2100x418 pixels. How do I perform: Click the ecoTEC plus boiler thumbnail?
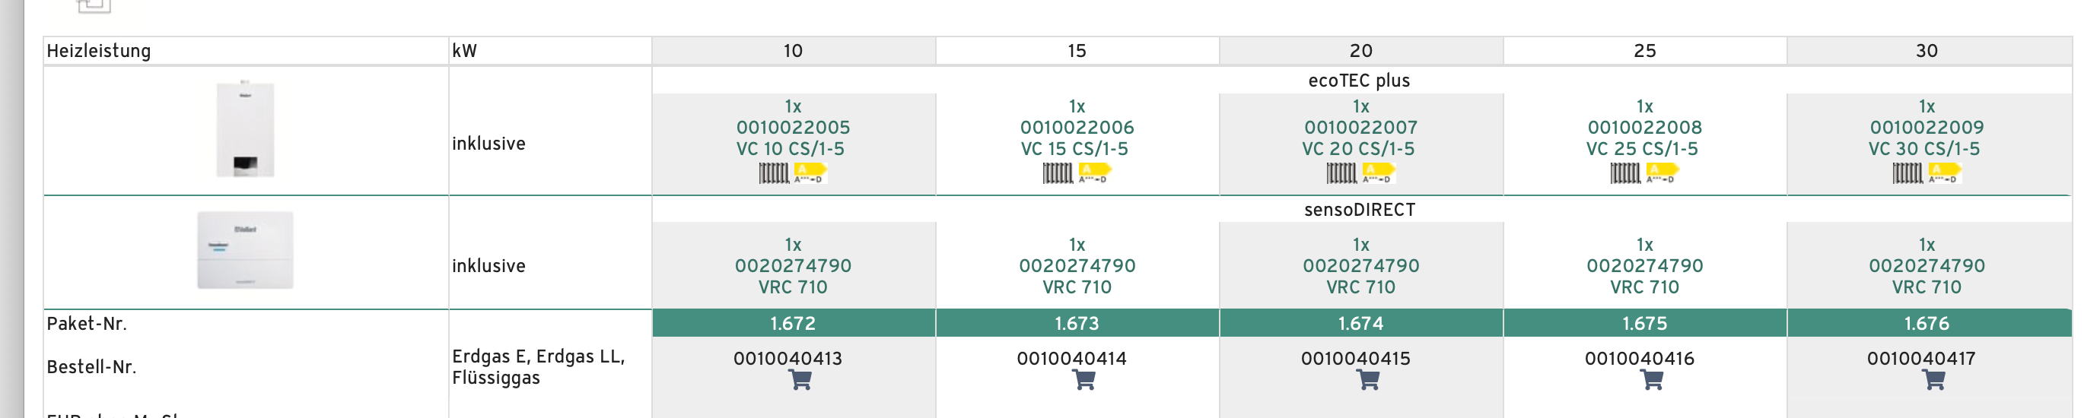[244, 129]
